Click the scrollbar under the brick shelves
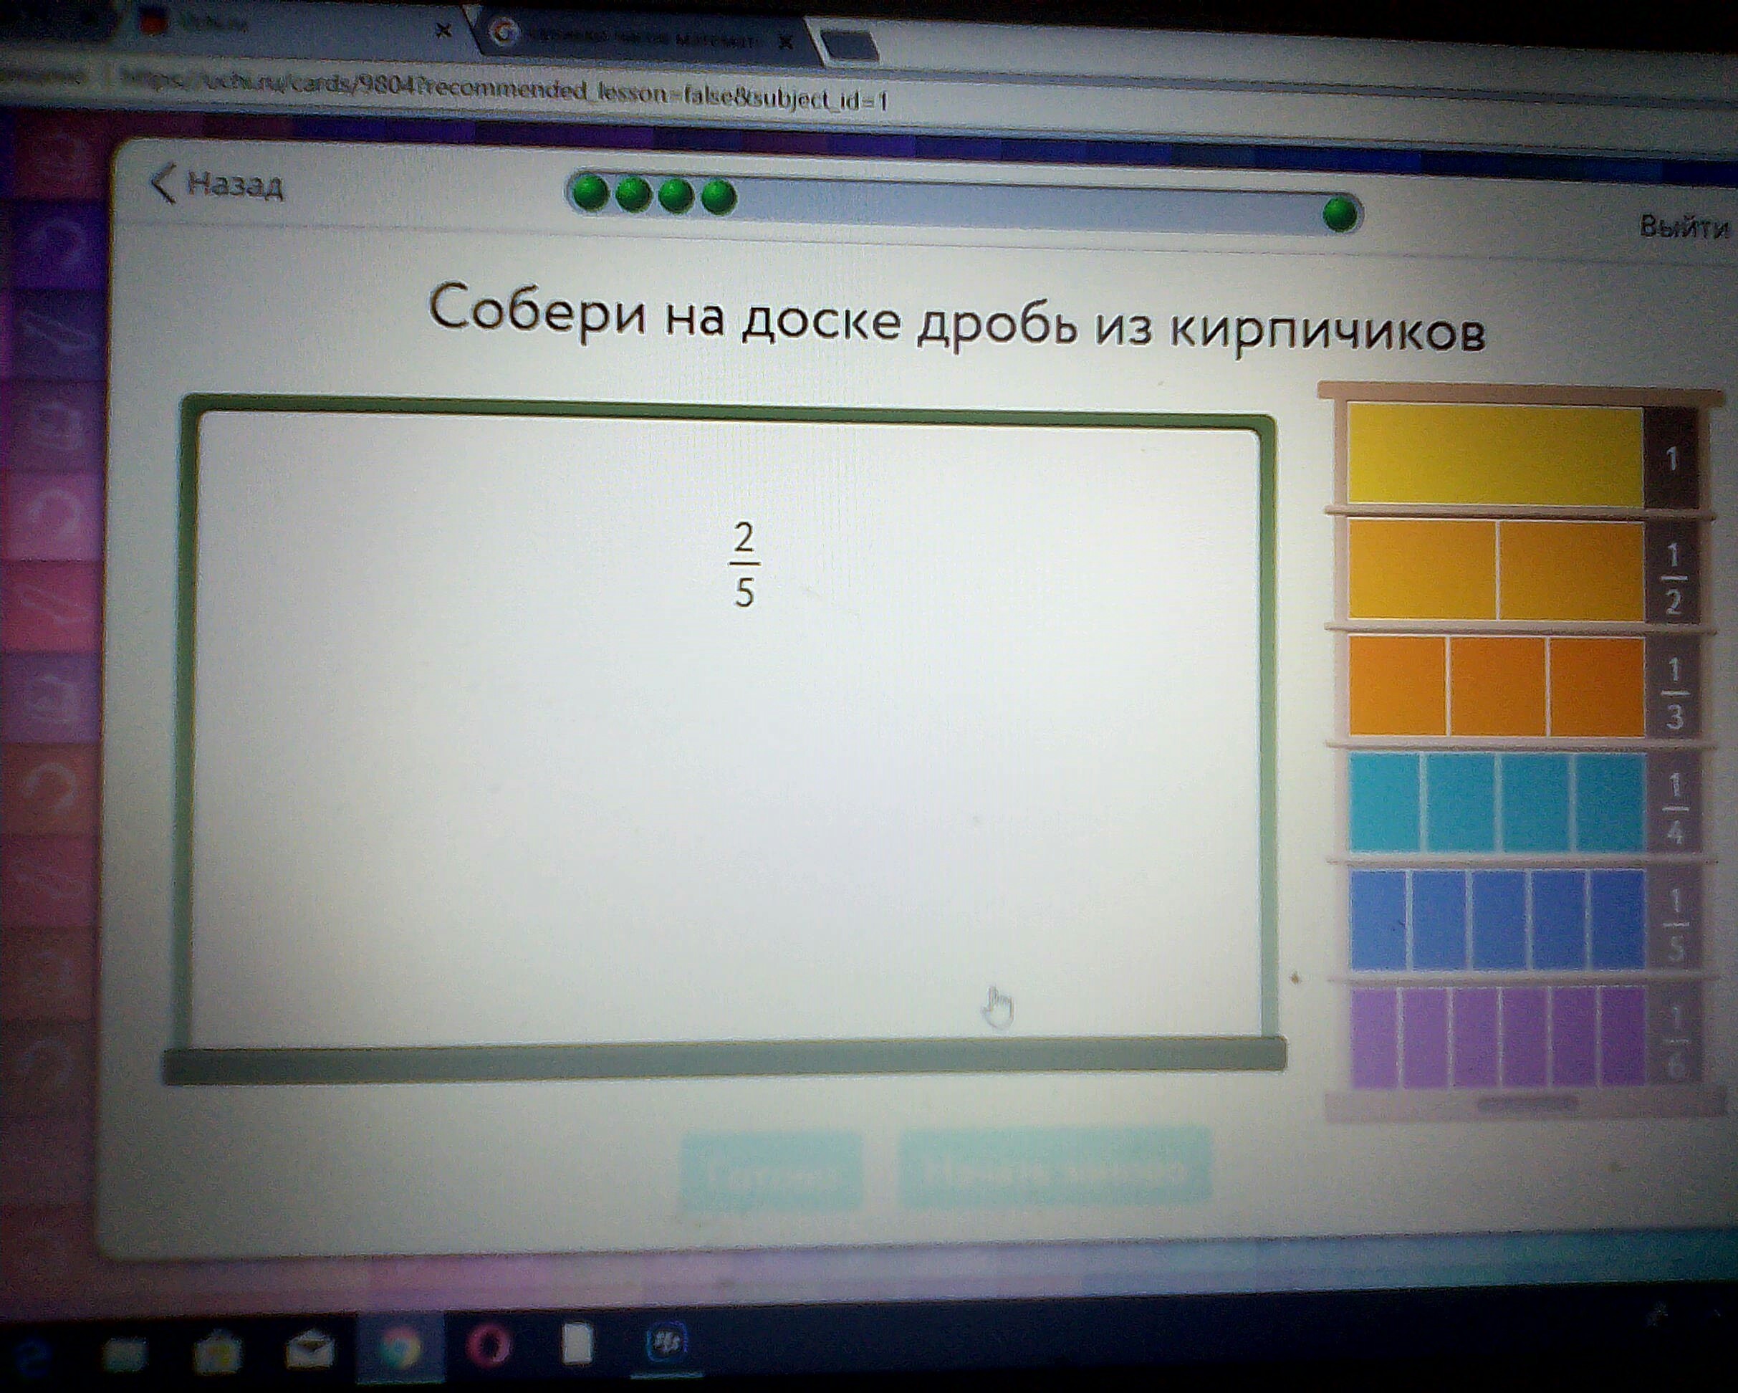1738x1393 pixels. click(x=1526, y=1104)
